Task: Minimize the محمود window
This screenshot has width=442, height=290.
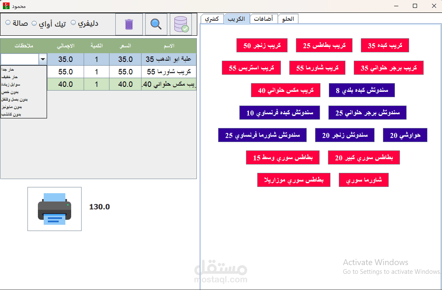Action: [396, 6]
